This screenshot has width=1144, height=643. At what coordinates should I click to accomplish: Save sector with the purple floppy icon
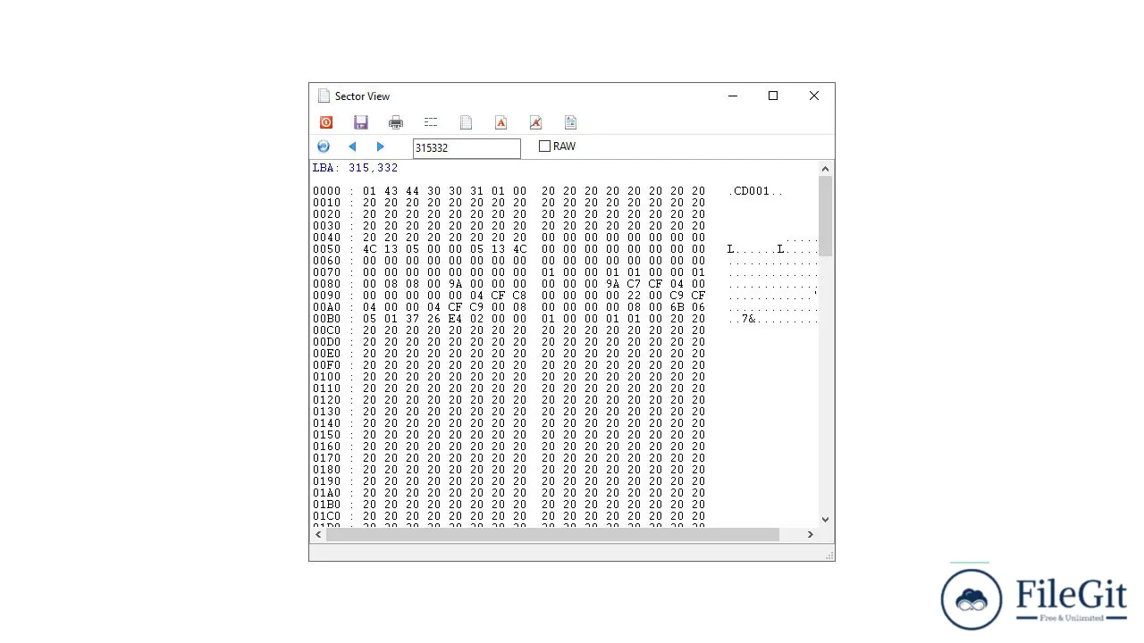[x=361, y=122]
